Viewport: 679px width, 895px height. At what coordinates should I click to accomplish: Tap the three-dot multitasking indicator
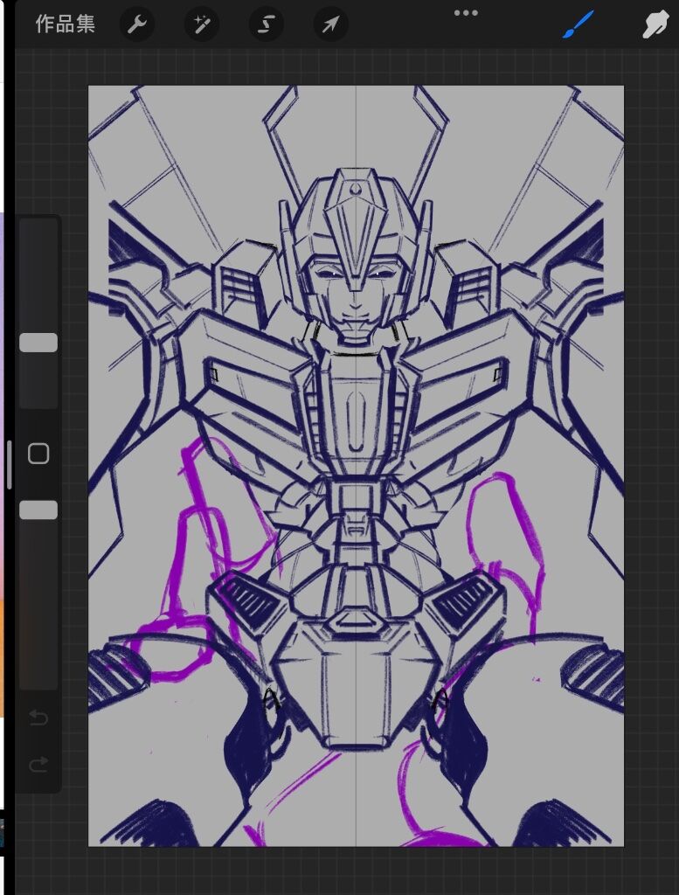466,12
